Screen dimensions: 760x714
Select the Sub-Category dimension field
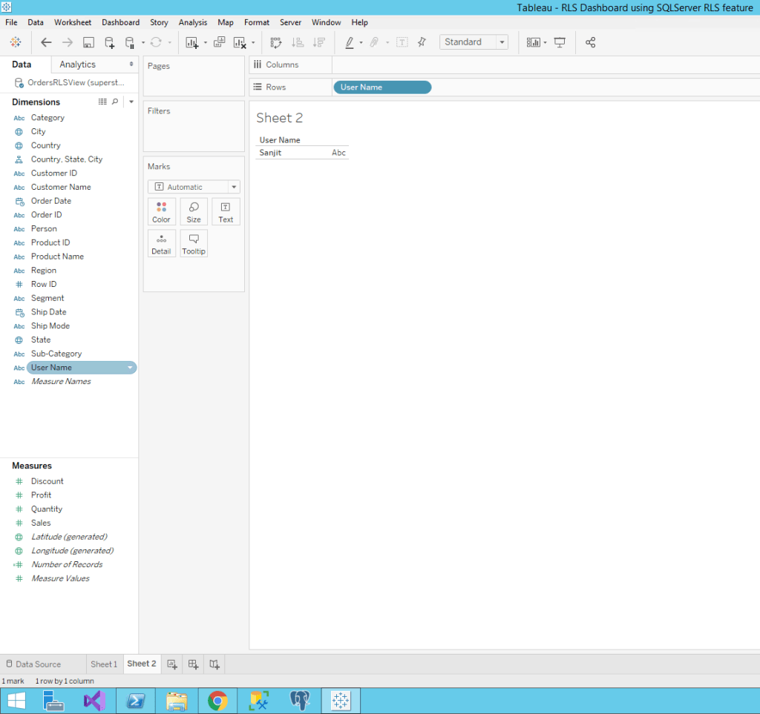56,354
